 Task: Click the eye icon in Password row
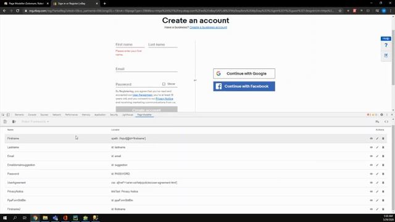pyautogui.click(x=371, y=174)
